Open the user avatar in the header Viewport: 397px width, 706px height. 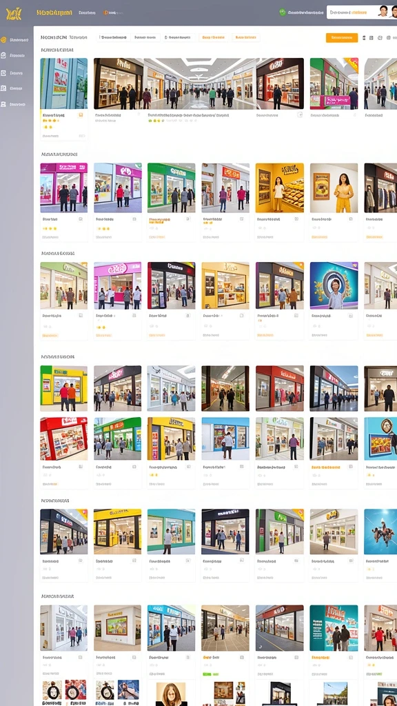(383, 12)
